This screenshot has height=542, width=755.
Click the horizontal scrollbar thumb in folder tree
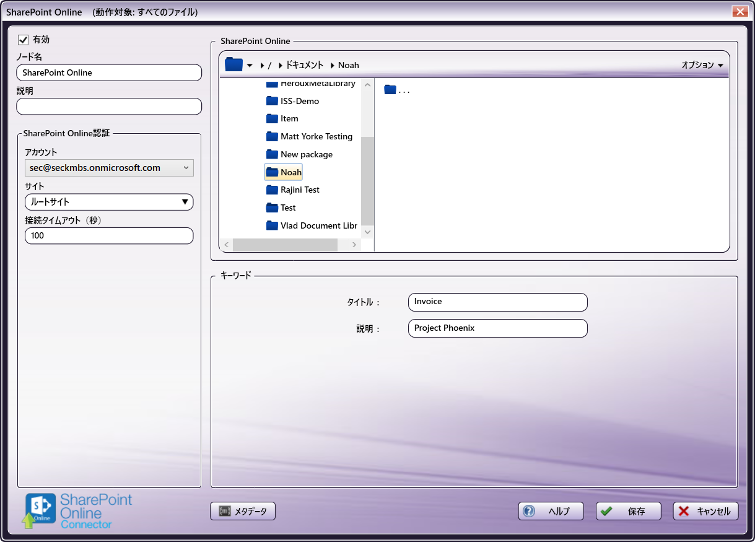tap(285, 245)
